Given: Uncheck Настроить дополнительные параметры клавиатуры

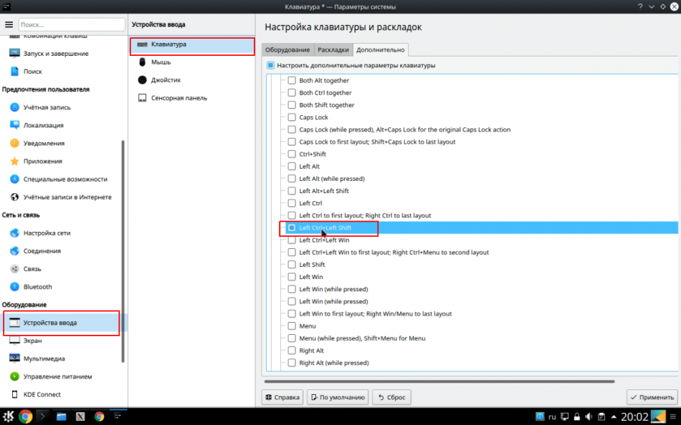Looking at the screenshot, I should click(x=271, y=66).
